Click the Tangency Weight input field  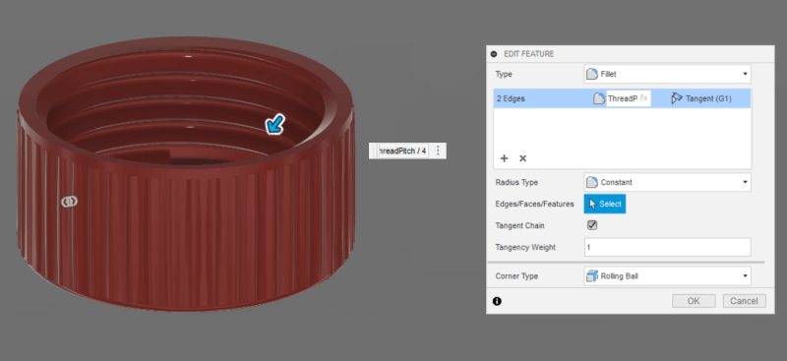[667, 247]
